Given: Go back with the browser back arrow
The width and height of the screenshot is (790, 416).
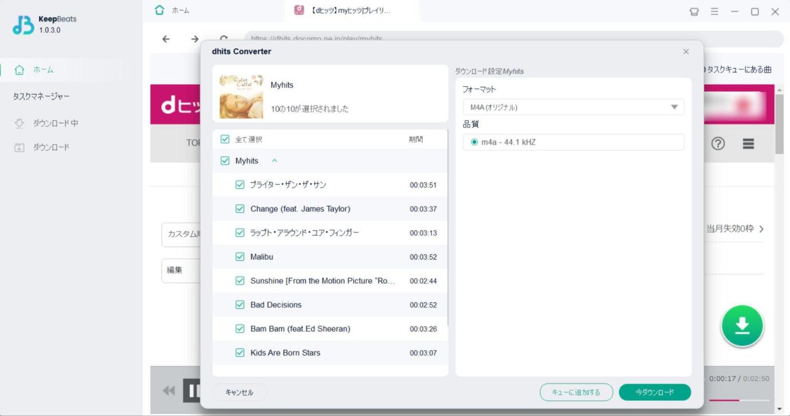Looking at the screenshot, I should tap(166, 39).
